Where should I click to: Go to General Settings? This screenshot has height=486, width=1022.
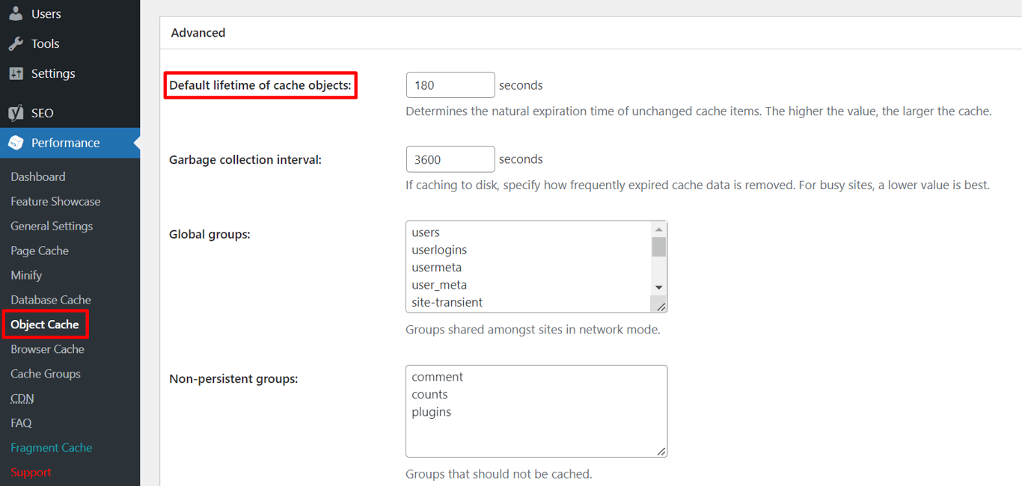coord(51,226)
